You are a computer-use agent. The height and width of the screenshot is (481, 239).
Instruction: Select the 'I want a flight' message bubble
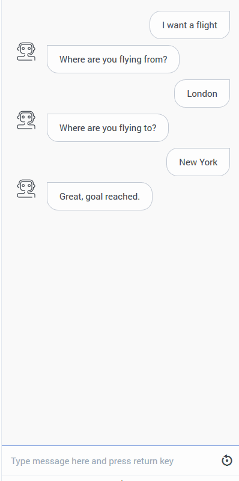(190, 25)
